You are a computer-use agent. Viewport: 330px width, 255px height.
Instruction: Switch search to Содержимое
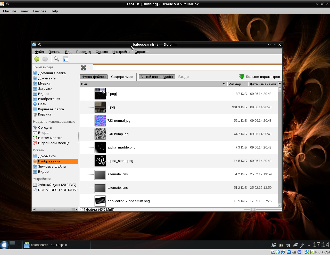pos(122,77)
